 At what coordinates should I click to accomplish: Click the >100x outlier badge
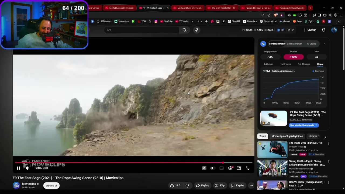[294, 57]
